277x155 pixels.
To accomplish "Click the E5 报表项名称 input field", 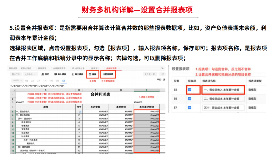I will point(223,90).
